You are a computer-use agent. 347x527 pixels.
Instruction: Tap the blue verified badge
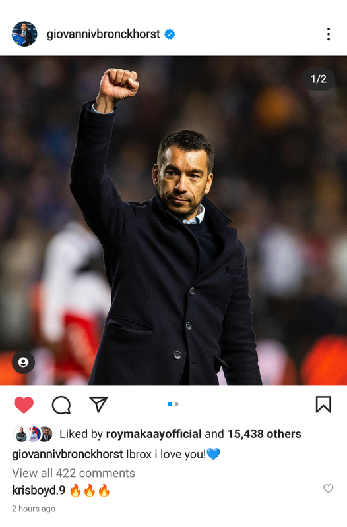(170, 34)
